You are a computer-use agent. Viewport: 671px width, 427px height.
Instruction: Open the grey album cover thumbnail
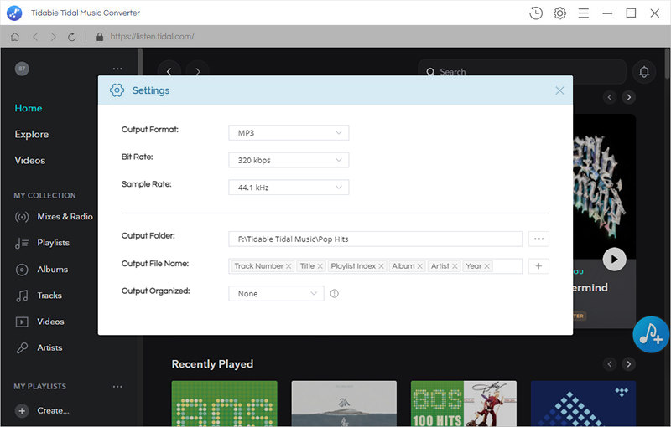pos(344,404)
